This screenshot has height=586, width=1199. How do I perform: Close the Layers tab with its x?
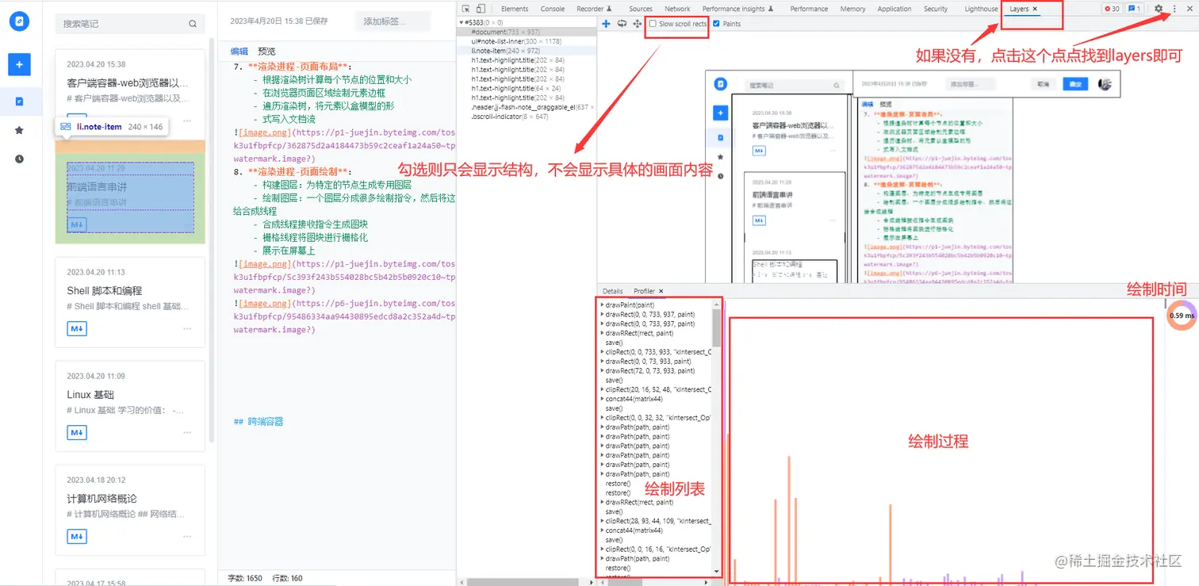tap(1035, 9)
